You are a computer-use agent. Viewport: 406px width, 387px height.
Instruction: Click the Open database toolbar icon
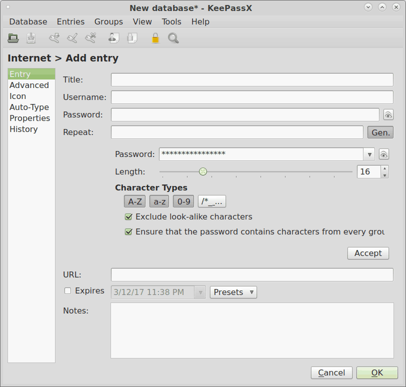pos(13,38)
